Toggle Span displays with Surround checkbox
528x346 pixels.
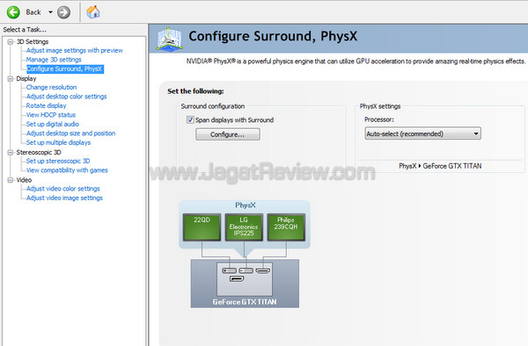click(x=190, y=120)
